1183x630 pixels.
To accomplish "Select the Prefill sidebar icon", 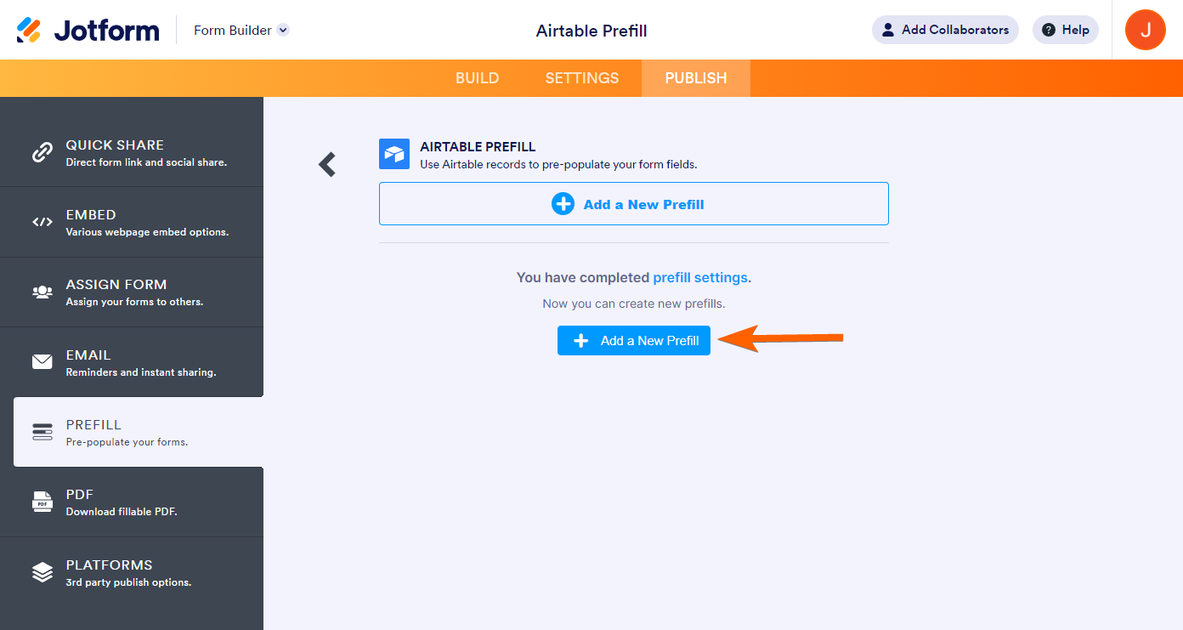I will coord(42,432).
